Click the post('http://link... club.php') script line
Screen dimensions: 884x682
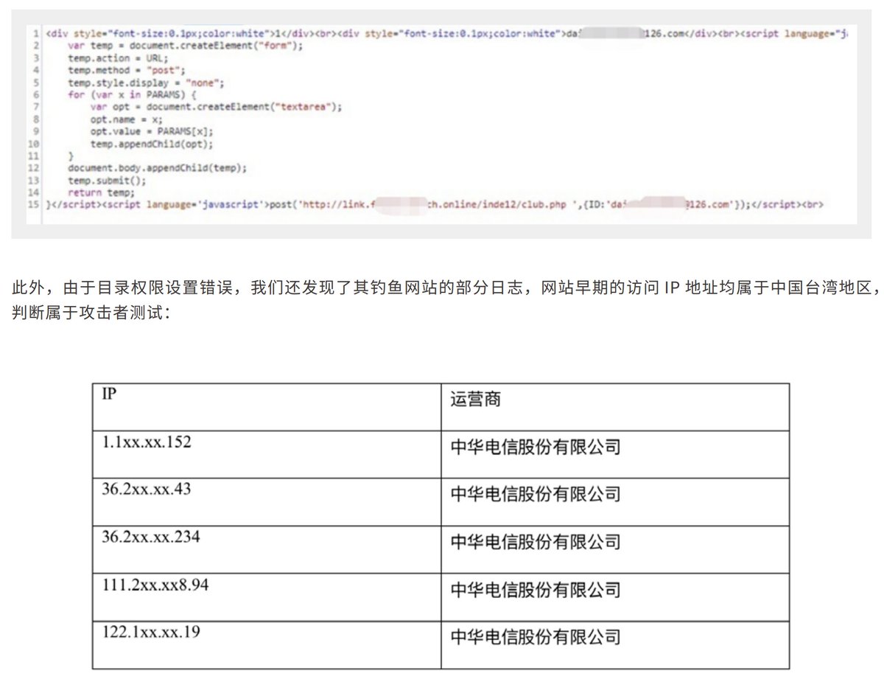433,205
